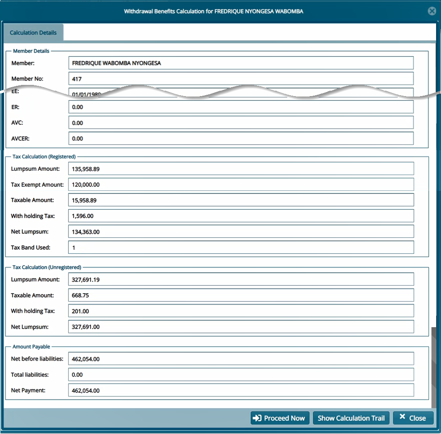Click the Net before liabilities field
The width and height of the screenshot is (441, 434).
tap(241, 358)
